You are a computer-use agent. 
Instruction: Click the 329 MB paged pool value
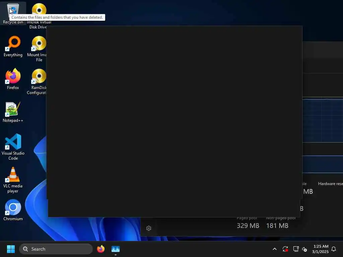pos(248,226)
